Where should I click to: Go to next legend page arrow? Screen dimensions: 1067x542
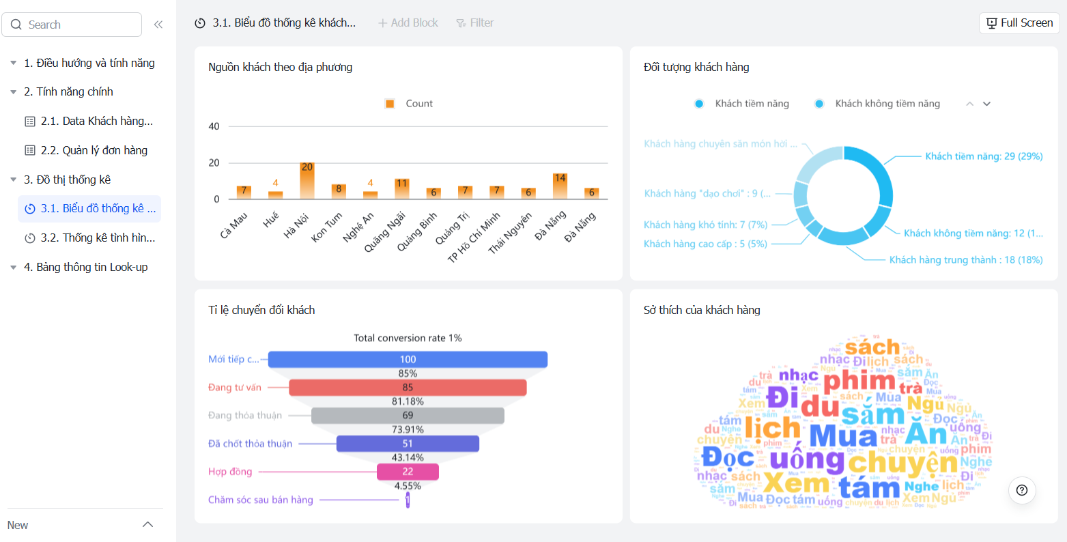coord(986,104)
